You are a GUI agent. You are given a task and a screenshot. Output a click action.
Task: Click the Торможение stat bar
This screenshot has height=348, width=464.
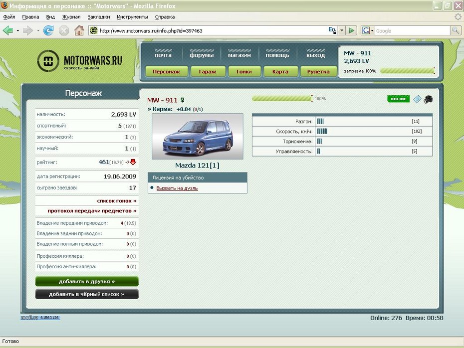pos(319,141)
